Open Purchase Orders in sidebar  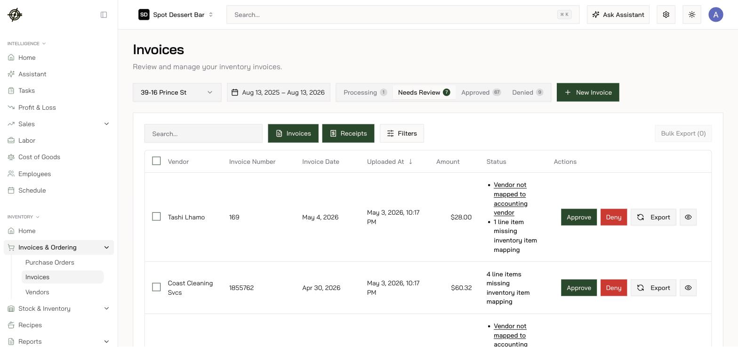coord(50,262)
